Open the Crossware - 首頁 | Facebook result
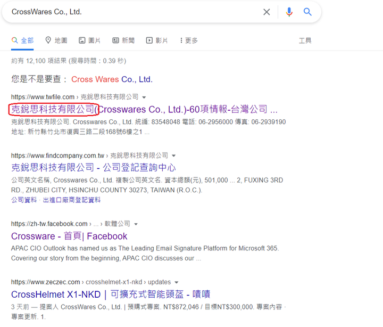The width and height of the screenshot is (383, 327). [69, 236]
